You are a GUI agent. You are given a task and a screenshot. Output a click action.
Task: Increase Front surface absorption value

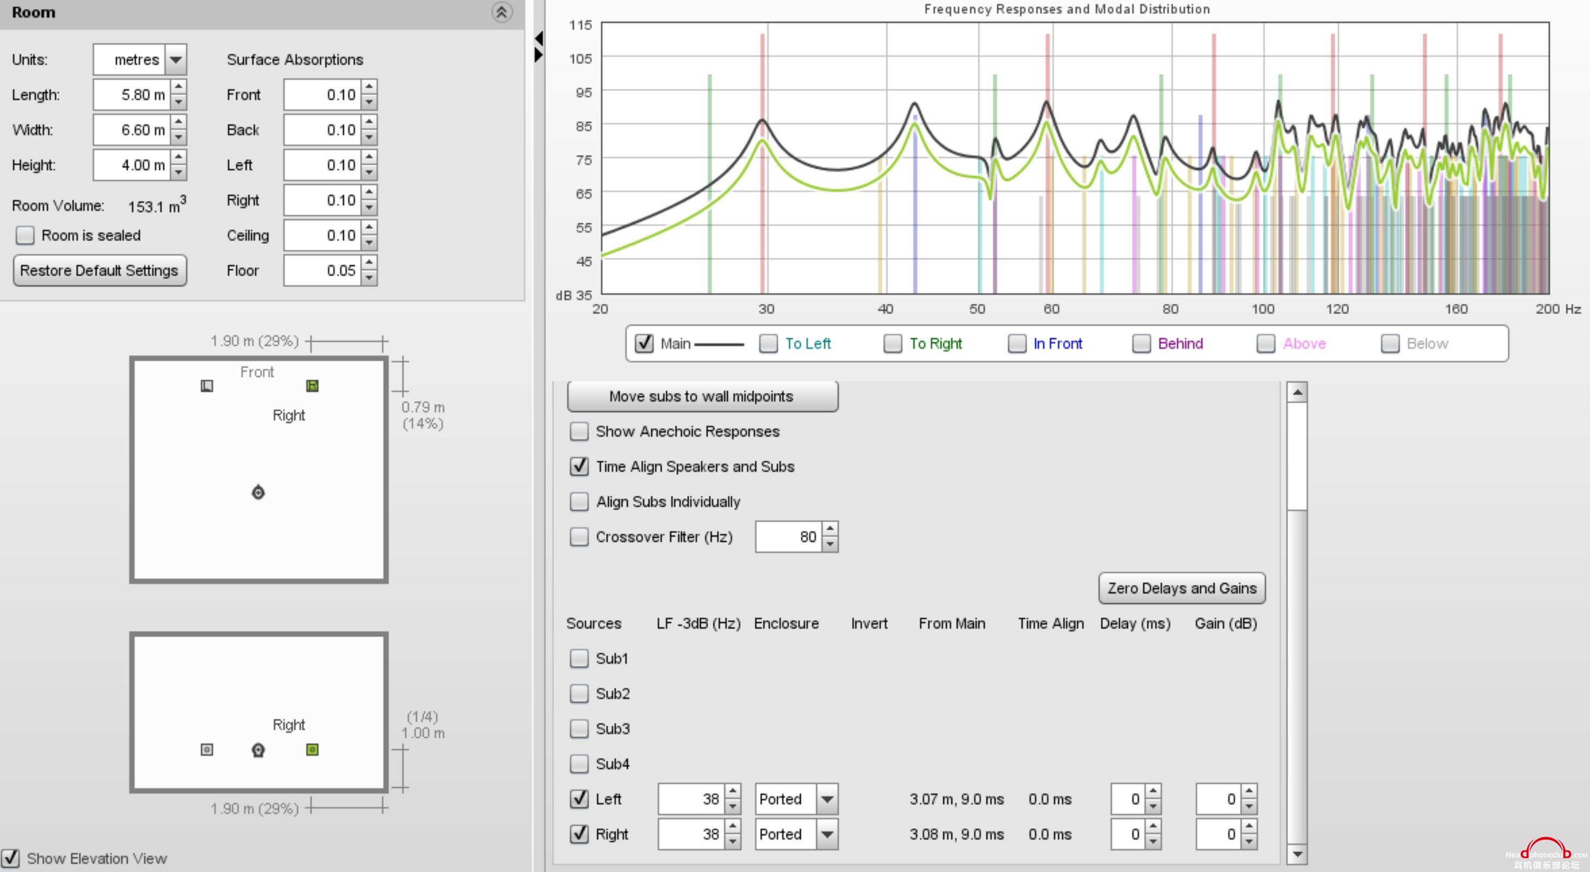click(x=369, y=87)
